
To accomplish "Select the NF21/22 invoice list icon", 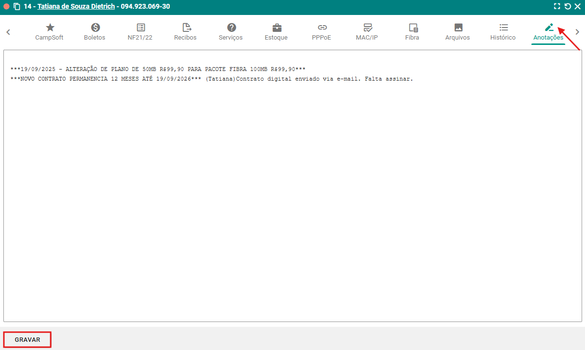I will (x=140, y=28).
